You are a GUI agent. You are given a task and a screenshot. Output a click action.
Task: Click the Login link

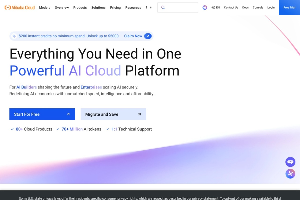(271, 7)
